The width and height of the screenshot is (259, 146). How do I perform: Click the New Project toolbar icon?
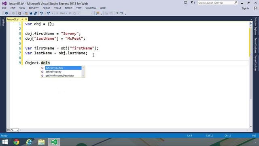[x=19, y=13]
